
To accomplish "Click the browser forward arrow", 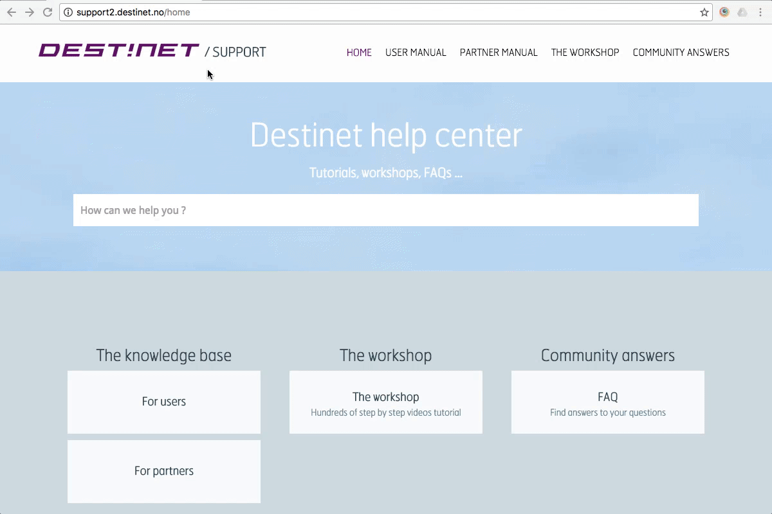I will pyautogui.click(x=30, y=12).
